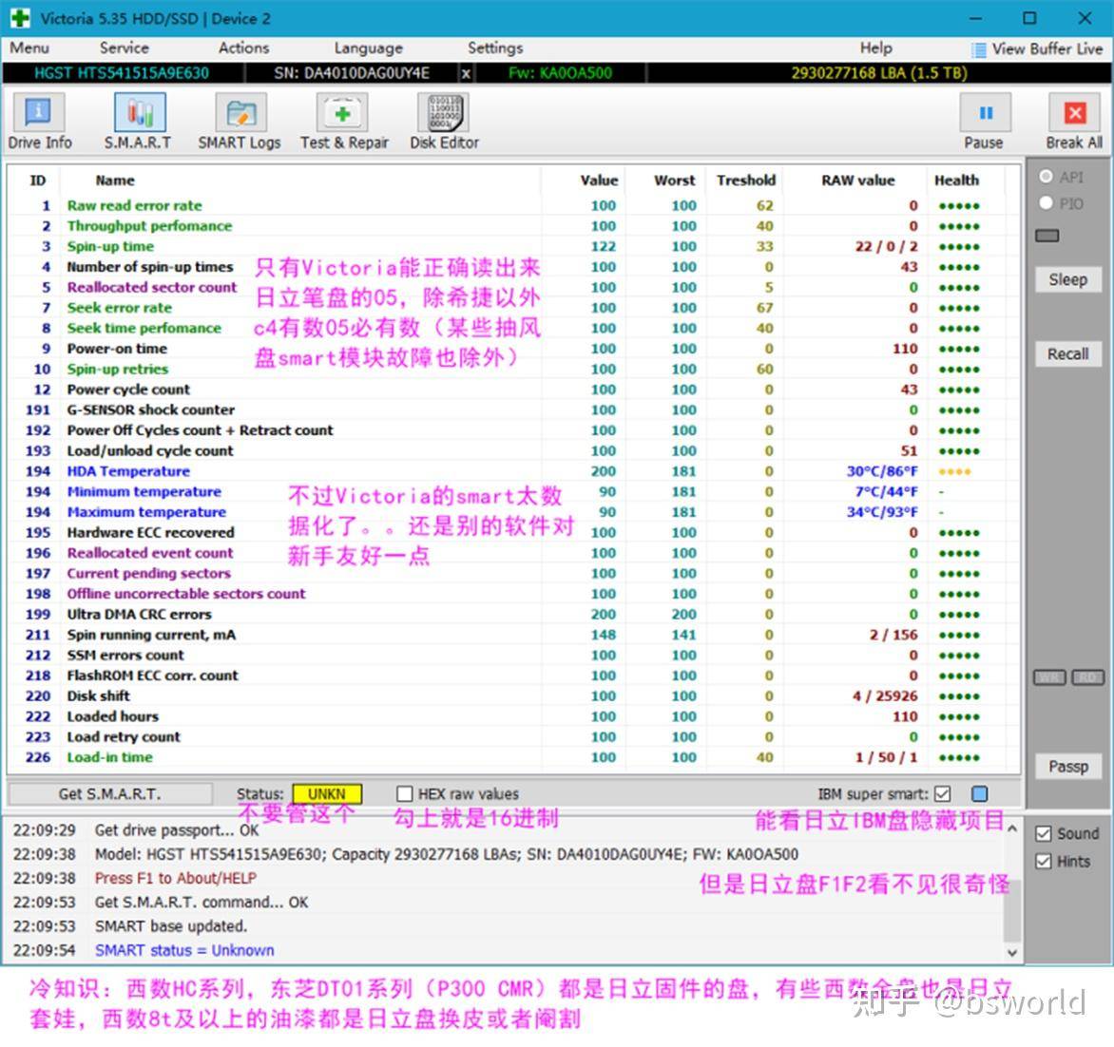1114x1047 pixels.
Task: Click Break All red X icon
Action: coord(1075,113)
